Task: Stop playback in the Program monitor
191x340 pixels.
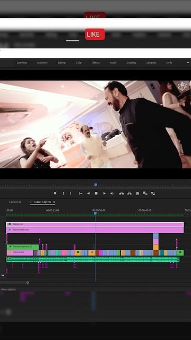Action: click(96, 193)
